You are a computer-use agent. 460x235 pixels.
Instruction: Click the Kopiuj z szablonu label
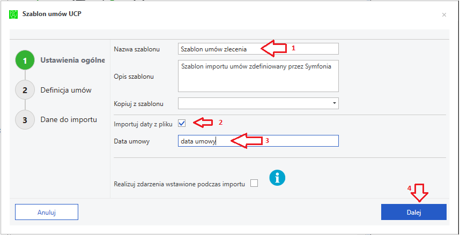pyautogui.click(x=138, y=103)
